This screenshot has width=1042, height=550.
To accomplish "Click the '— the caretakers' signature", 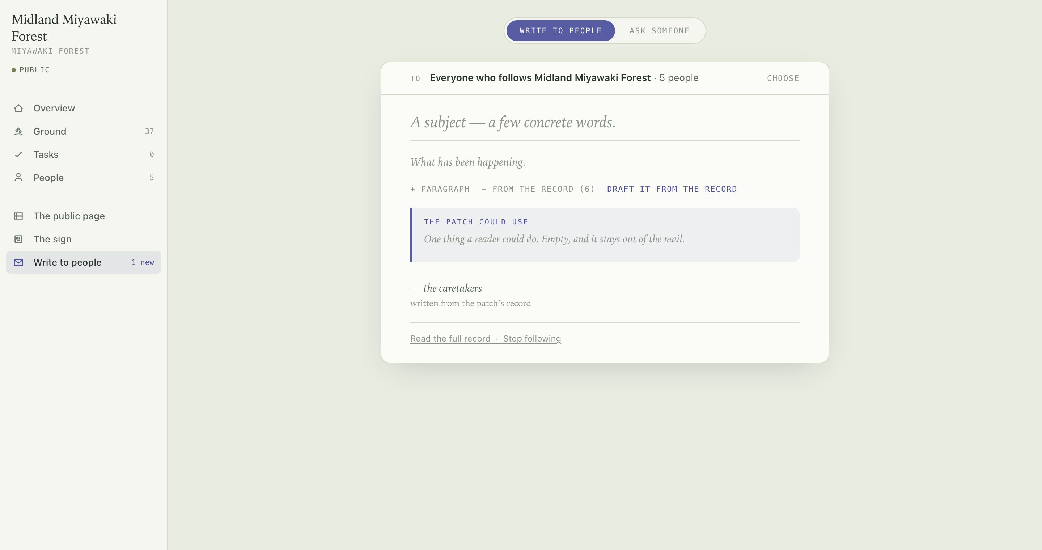I will pyautogui.click(x=446, y=288).
